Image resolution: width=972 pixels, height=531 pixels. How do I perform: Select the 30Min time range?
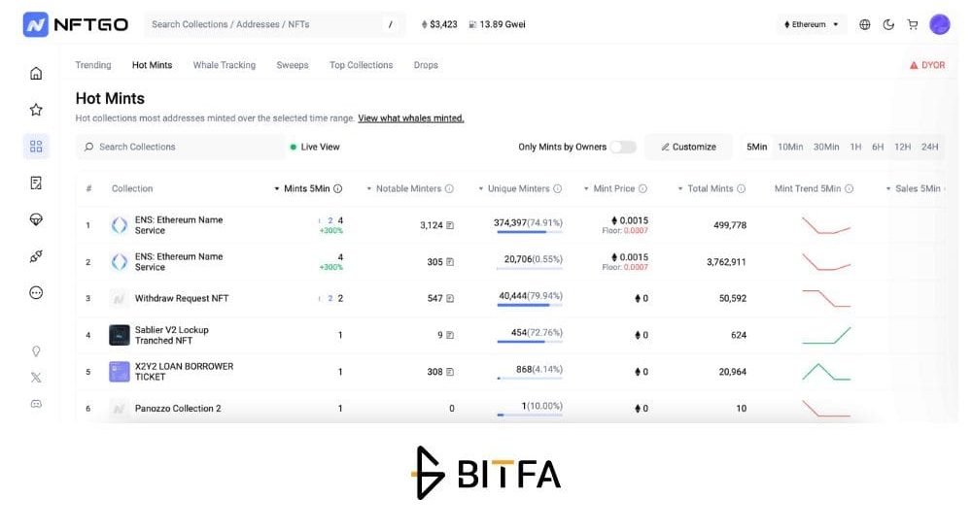(x=826, y=147)
